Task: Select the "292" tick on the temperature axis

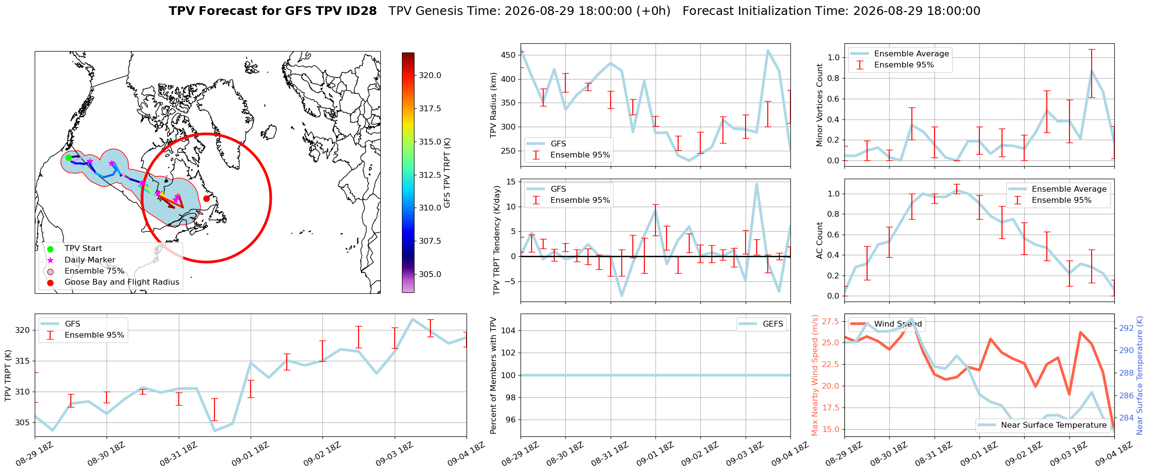Action: pos(1126,328)
